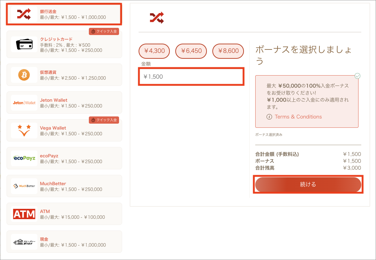Viewport: 376px width, 260px height.
Task: Click the Vega Wallet star logo
Action: (x=24, y=131)
